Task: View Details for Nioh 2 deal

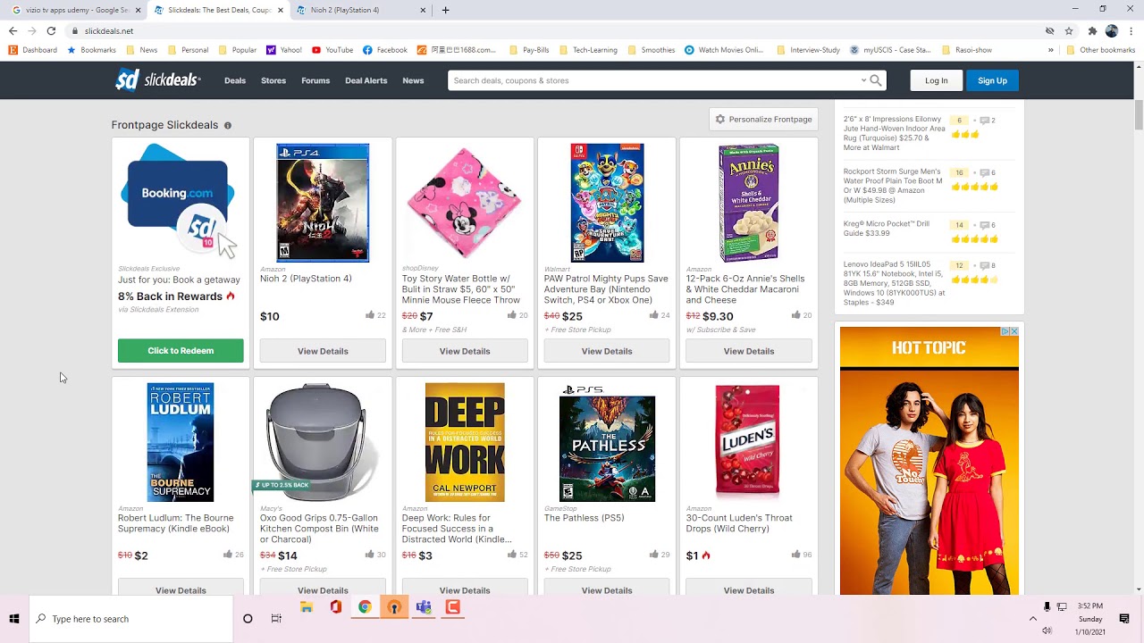Action: [323, 351]
